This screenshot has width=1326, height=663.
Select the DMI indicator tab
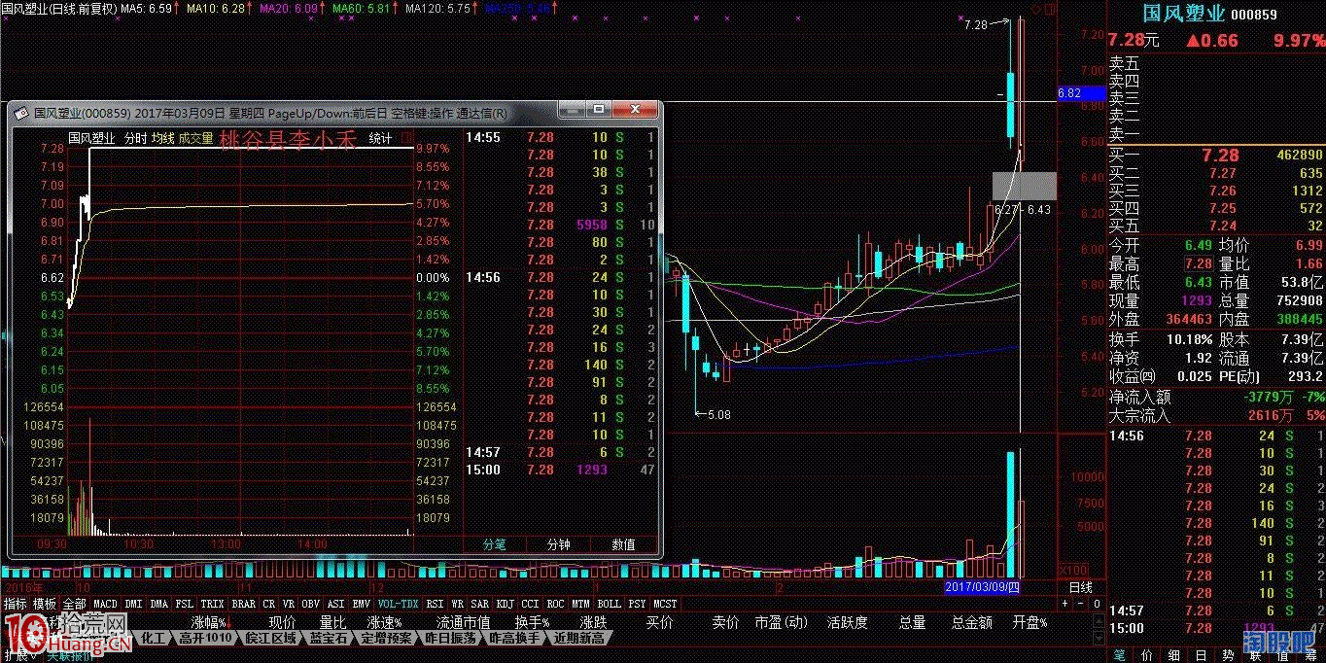[133, 604]
